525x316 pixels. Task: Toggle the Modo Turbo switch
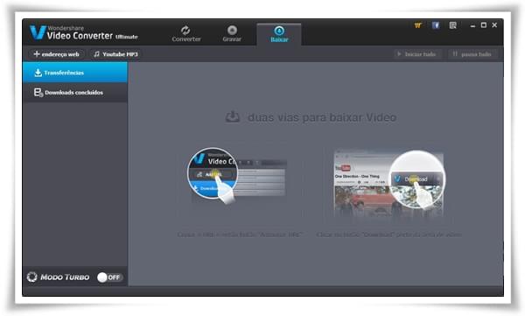109,277
